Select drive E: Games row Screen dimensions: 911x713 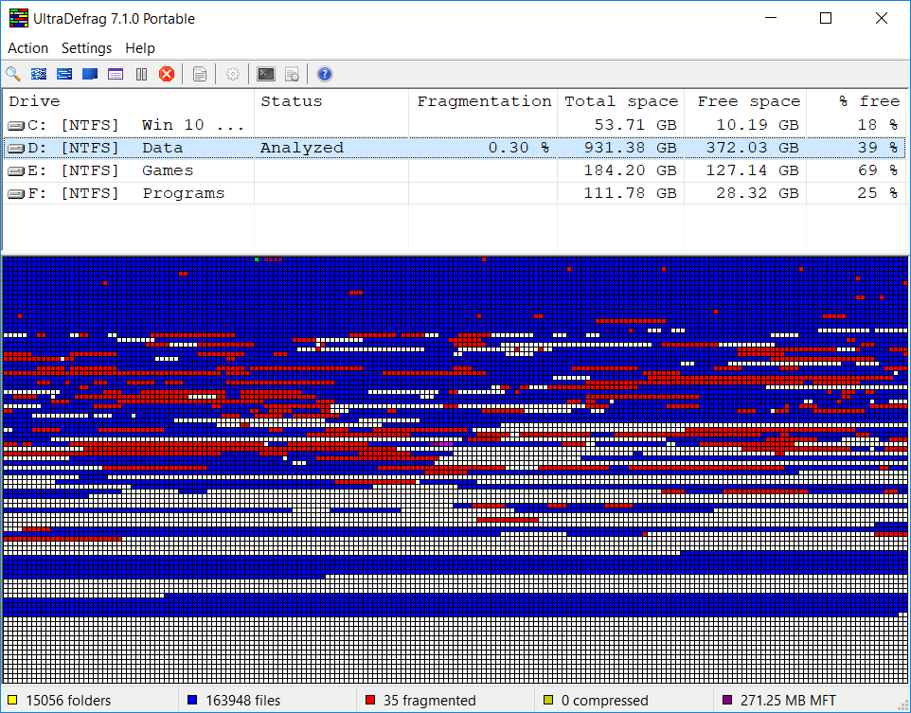pyautogui.click(x=455, y=170)
